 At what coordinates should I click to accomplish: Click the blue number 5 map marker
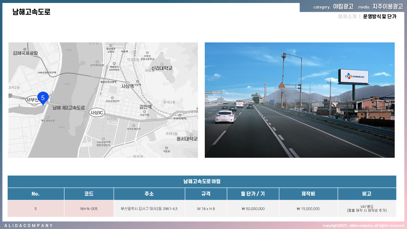point(42,98)
